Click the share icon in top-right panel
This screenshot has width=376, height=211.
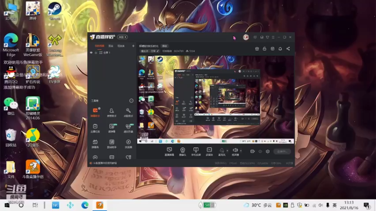point(288,49)
